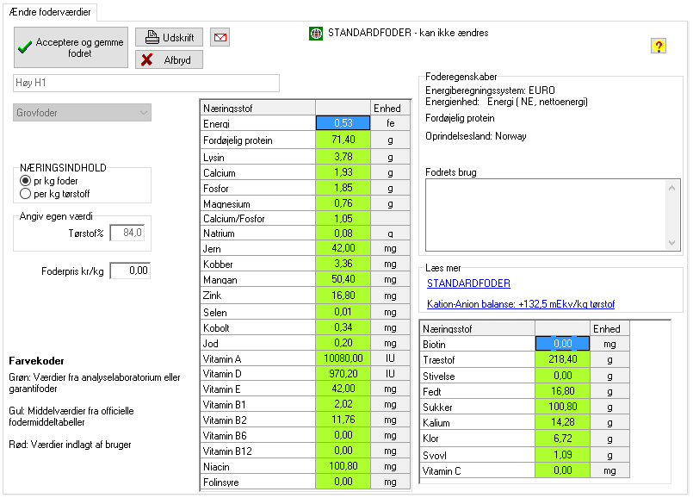This screenshot has height=498, width=693.
Task: Select the Kobolt value 0,34
Action: click(343, 327)
